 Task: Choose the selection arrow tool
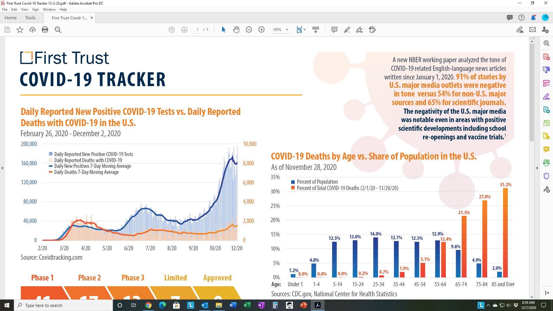pyautogui.click(x=224, y=30)
